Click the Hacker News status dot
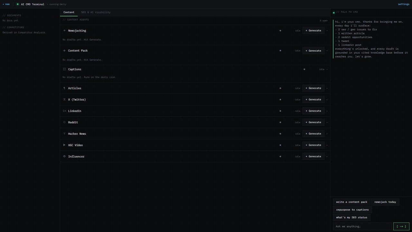 click(280, 134)
